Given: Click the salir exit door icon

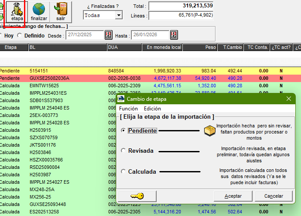Looking at the screenshot, I should 61,10.
